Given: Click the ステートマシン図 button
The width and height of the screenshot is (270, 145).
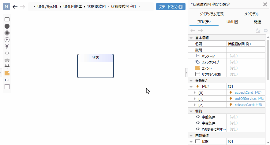Looking at the screenshot, I should tap(171, 6).
